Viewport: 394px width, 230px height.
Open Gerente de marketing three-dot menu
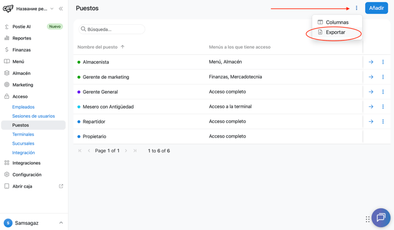point(383,77)
